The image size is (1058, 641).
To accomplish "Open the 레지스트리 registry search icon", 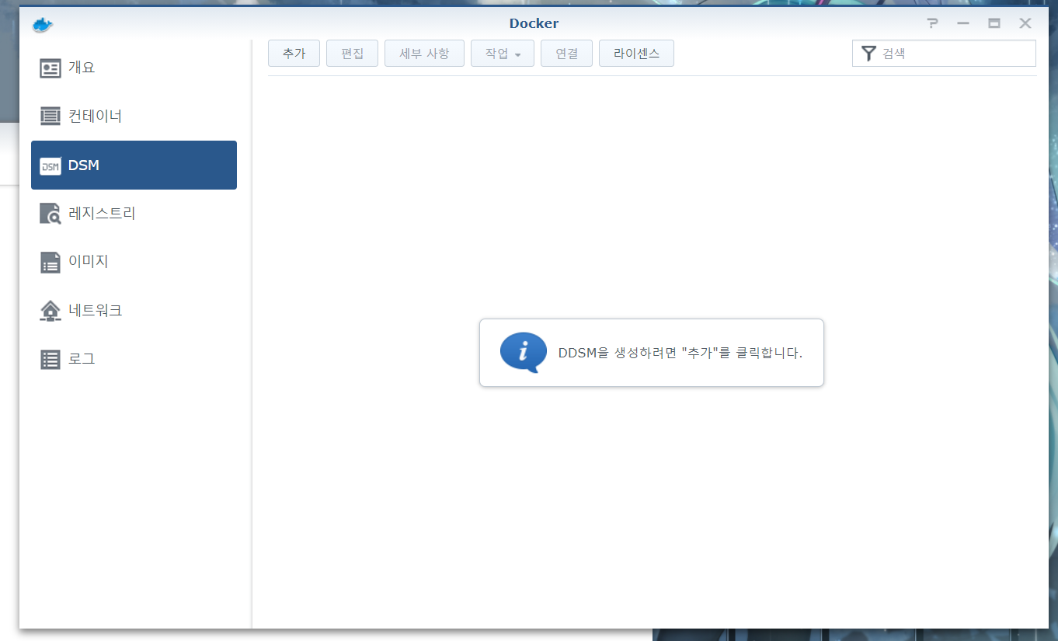I will point(50,214).
